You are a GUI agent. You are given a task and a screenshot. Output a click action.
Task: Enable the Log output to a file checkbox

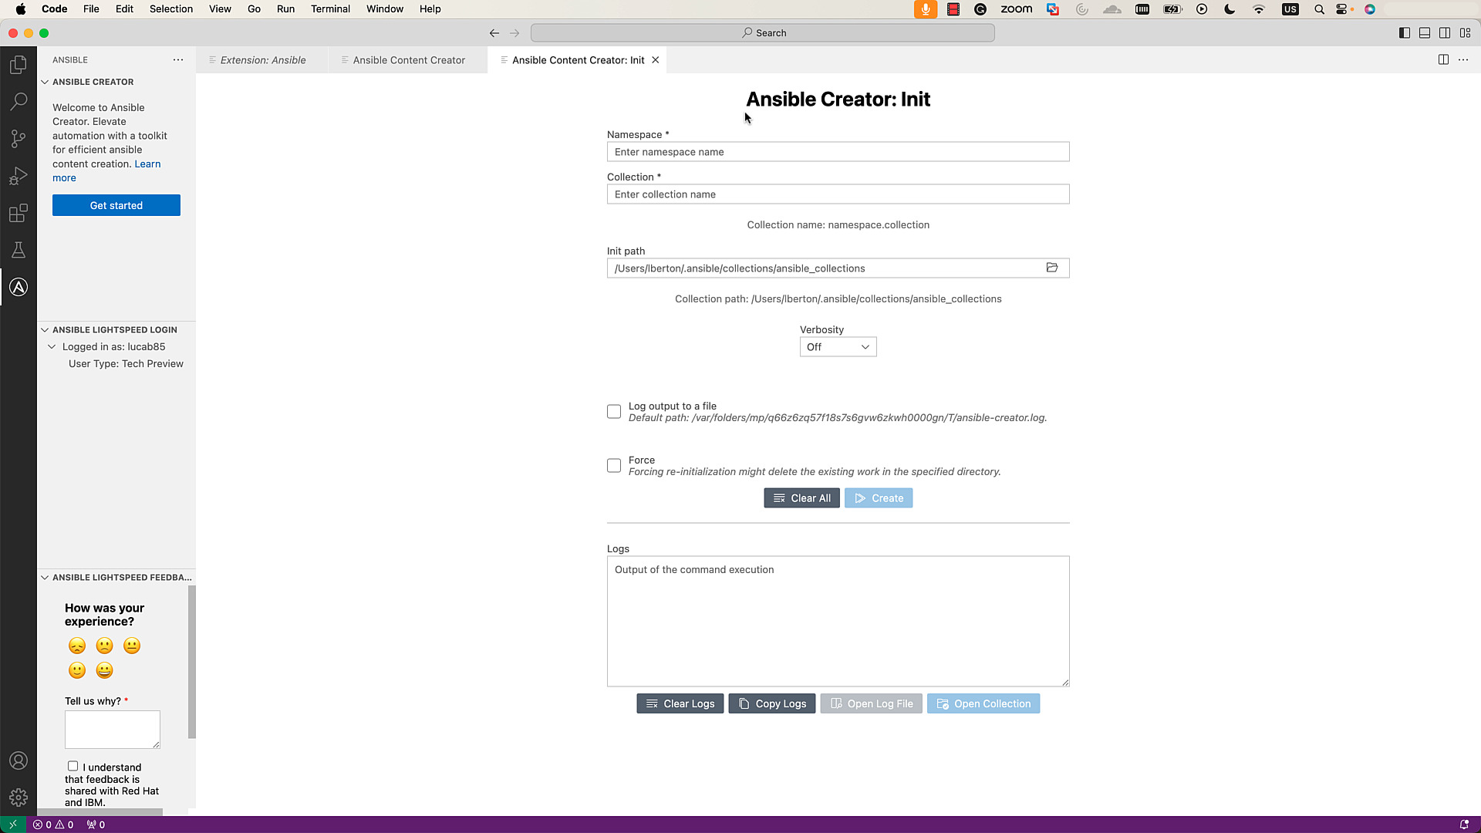613,411
